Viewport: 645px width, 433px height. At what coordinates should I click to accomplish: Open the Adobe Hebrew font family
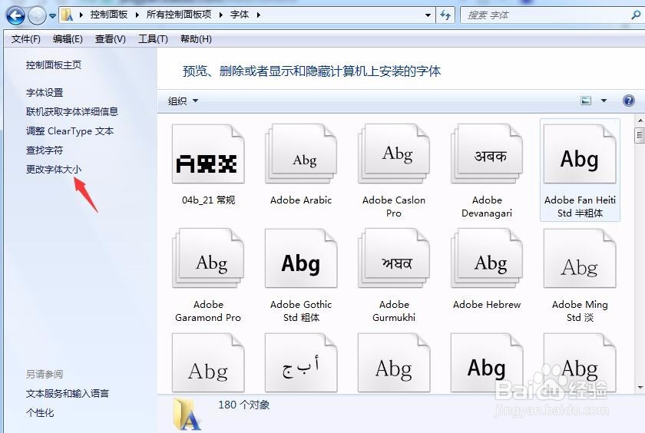[487, 258]
